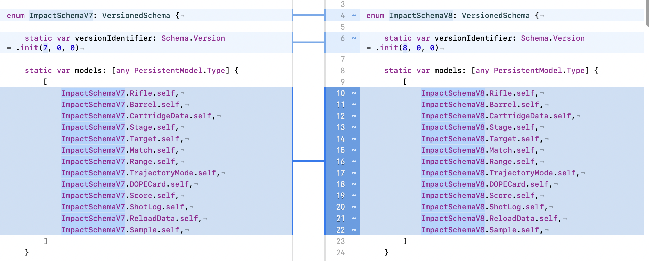The height and width of the screenshot is (261, 649).
Task: Click the change marker on line 17
Action: click(x=354, y=173)
